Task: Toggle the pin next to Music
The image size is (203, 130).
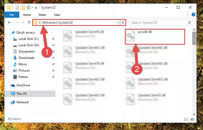Action: click(53, 64)
